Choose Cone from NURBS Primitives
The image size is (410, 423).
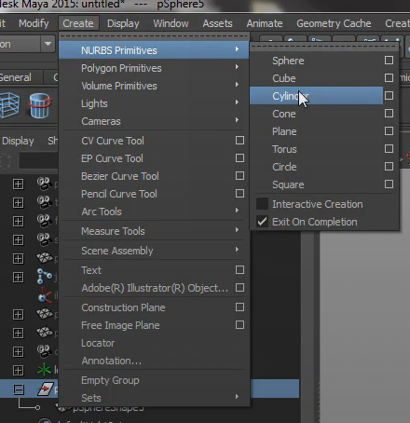tap(316, 114)
